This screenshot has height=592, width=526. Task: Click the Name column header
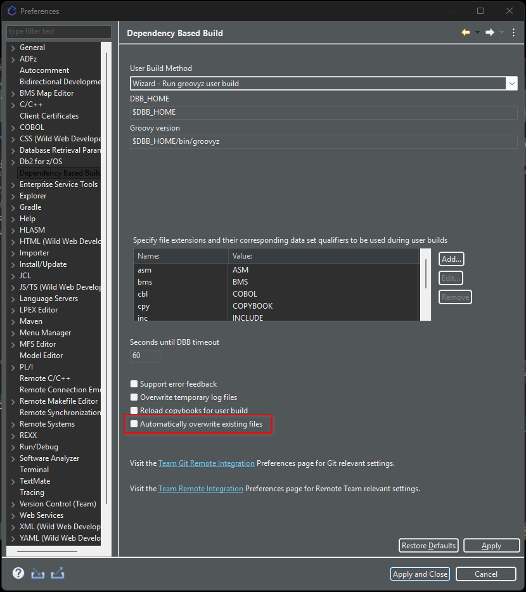pyautogui.click(x=181, y=256)
